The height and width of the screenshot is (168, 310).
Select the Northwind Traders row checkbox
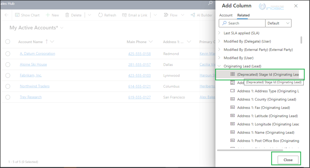[x=8, y=86]
